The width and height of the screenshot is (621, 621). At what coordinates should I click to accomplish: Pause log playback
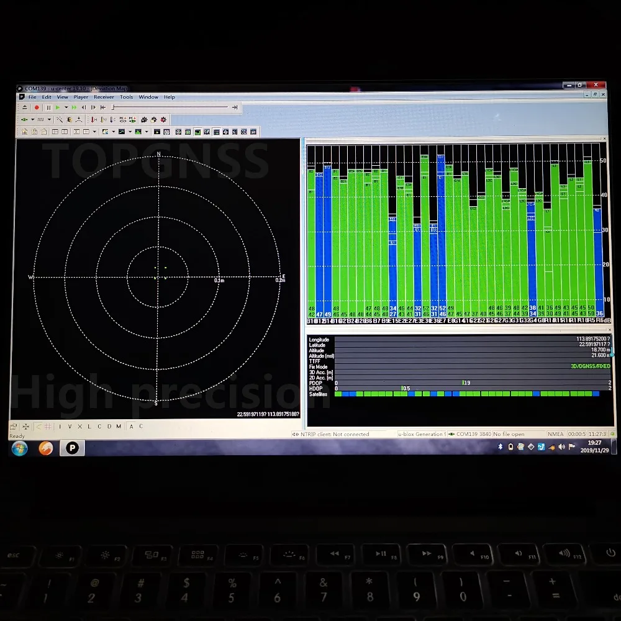48,107
